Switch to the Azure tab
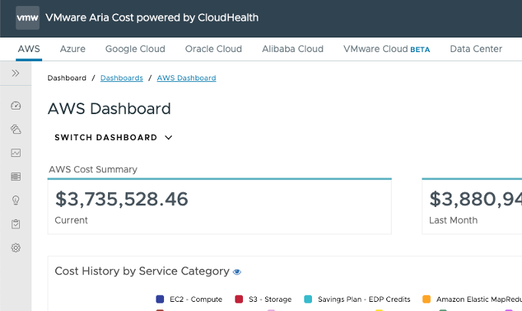The width and height of the screenshot is (522, 311). tap(73, 49)
